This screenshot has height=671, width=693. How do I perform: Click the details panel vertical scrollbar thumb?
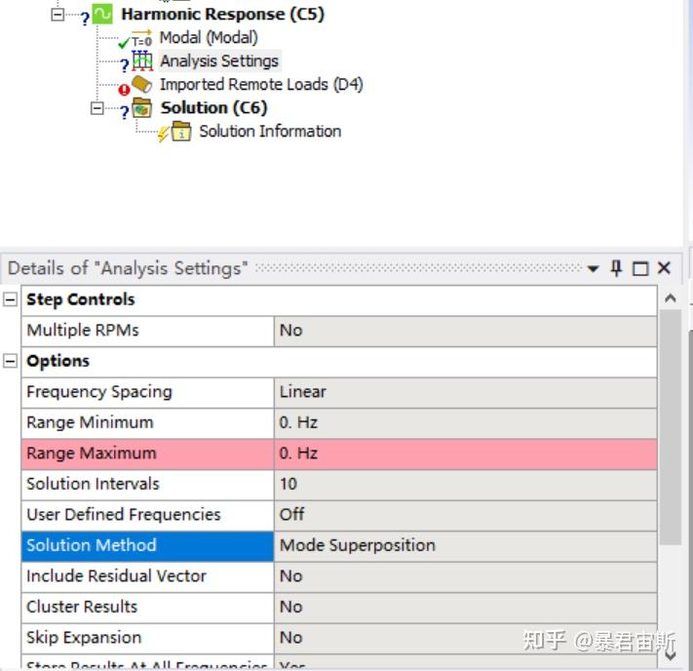click(670, 428)
